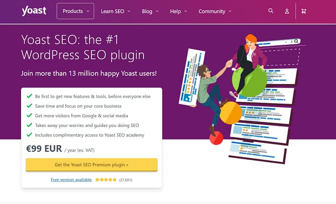Screen dimensions: 336x204
Task: Open the Blog menu
Action: coord(150,11)
